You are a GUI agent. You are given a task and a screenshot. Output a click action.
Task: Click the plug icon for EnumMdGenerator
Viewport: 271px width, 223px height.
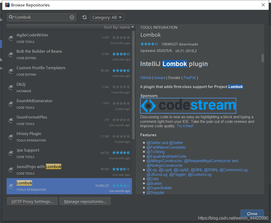[x=11, y=104]
